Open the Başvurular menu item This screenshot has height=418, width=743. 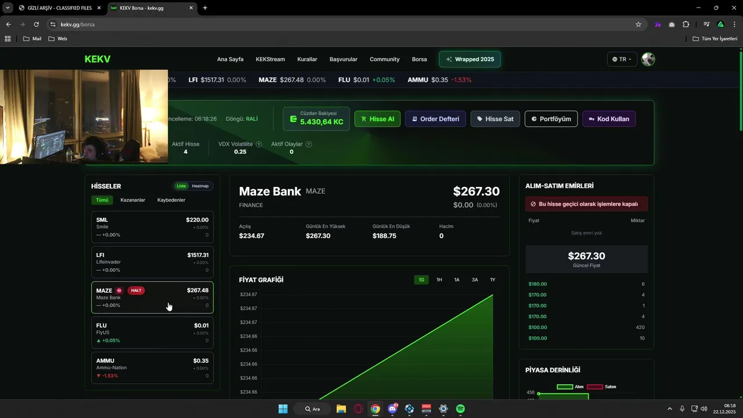coord(344,59)
